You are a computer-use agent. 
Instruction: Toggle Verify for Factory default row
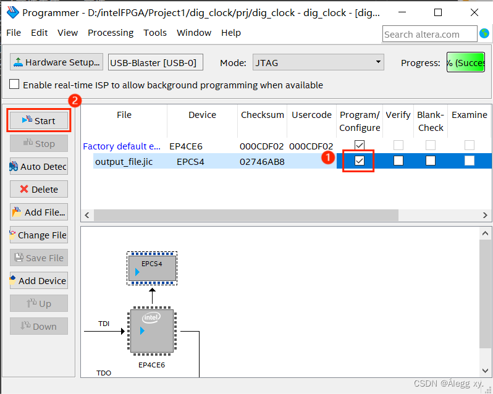tap(398, 145)
